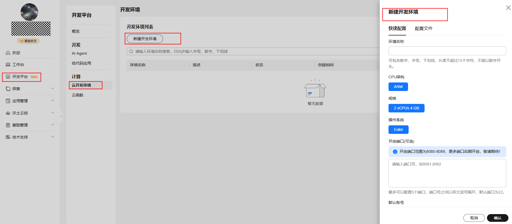Viewport: 512px width, 224px height.
Task: Open 云函数 under 计算
Action: click(x=78, y=95)
